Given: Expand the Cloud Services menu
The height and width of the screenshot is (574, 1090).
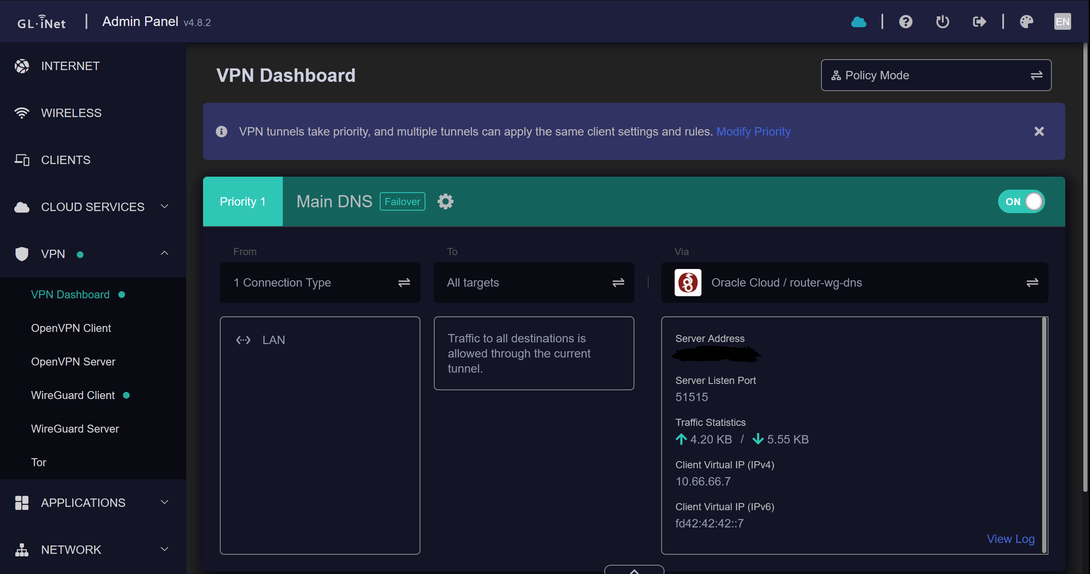Looking at the screenshot, I should pos(93,207).
